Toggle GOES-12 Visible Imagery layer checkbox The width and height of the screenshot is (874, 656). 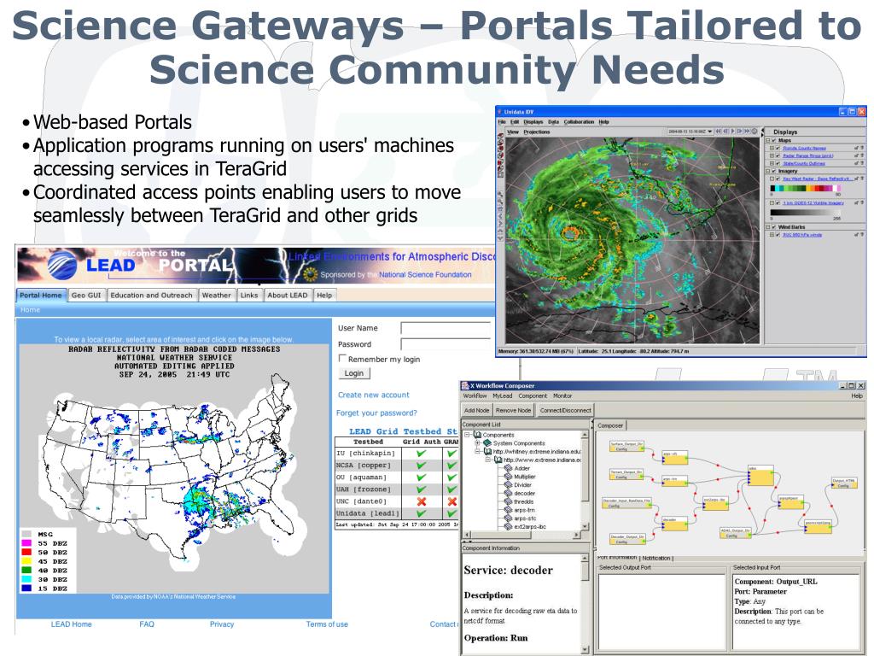(x=778, y=203)
